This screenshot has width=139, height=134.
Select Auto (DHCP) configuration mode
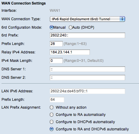(71, 27)
